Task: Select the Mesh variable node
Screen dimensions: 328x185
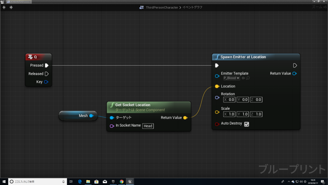Action: (x=78, y=116)
